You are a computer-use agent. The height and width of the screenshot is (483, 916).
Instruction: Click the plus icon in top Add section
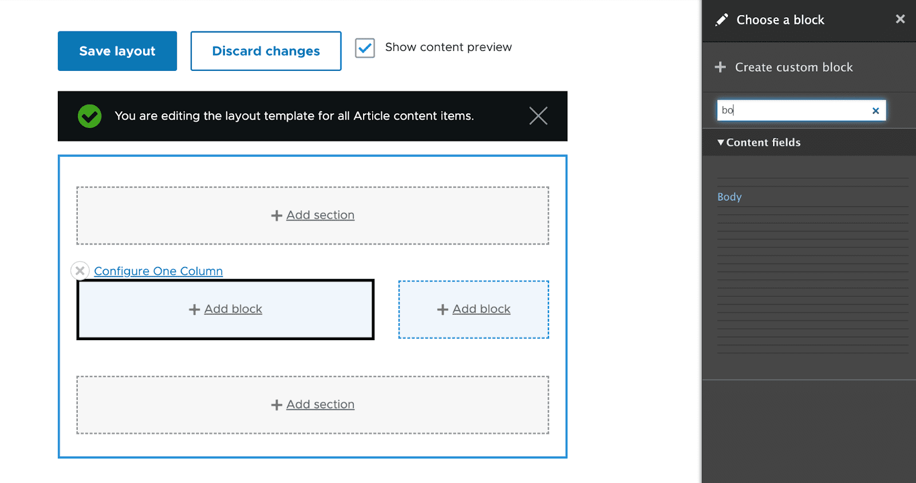pos(277,215)
